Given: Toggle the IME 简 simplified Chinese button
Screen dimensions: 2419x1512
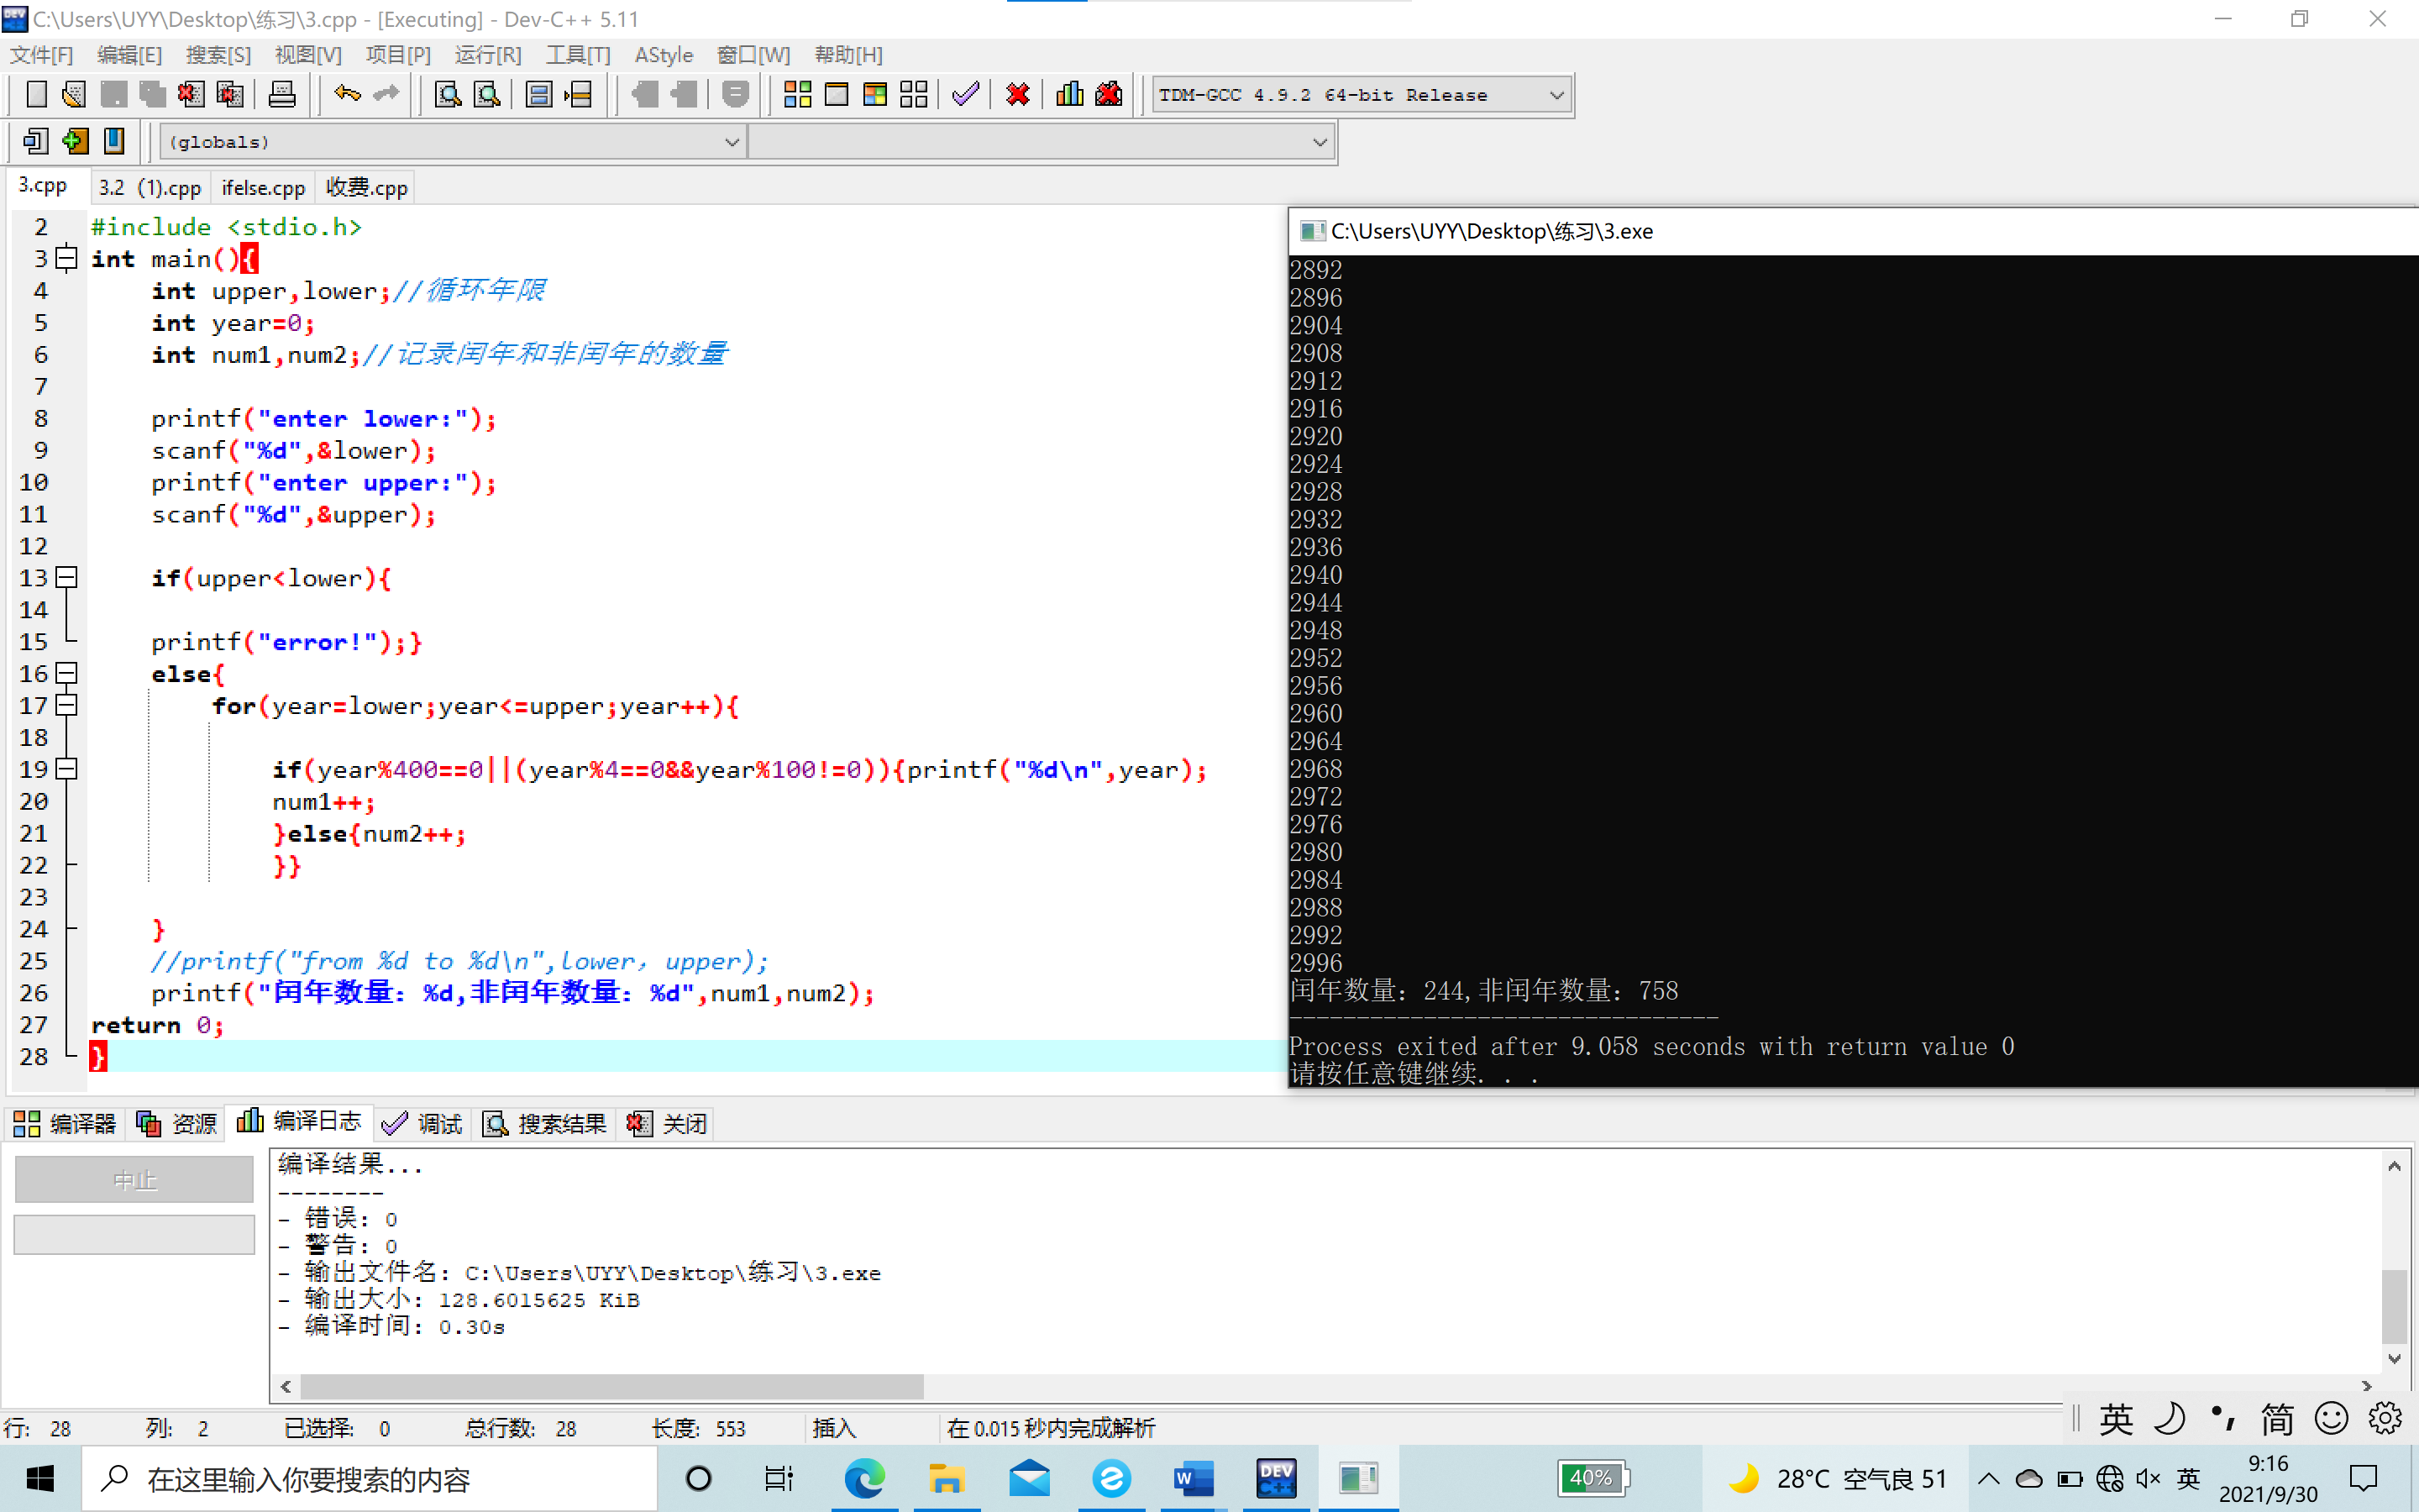Looking at the screenshot, I should click(x=2277, y=1419).
